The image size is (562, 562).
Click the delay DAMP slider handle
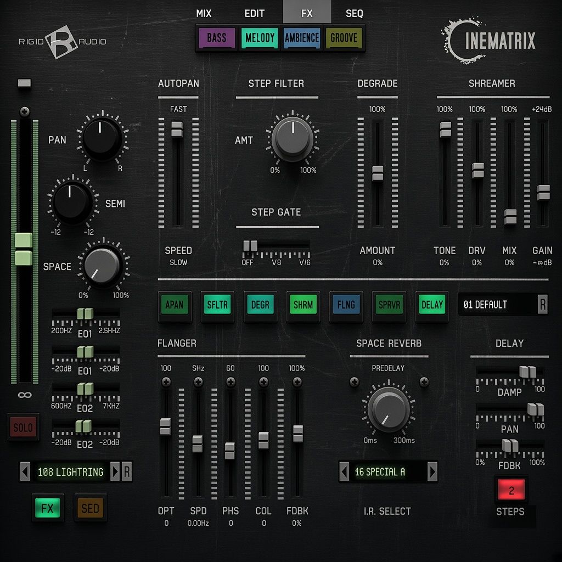[x=528, y=372]
